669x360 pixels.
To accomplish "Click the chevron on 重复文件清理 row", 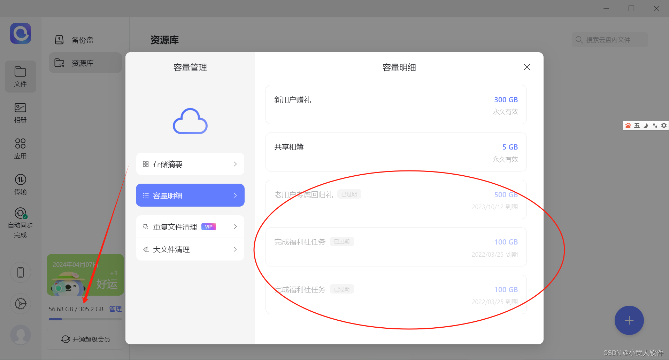I will point(235,227).
